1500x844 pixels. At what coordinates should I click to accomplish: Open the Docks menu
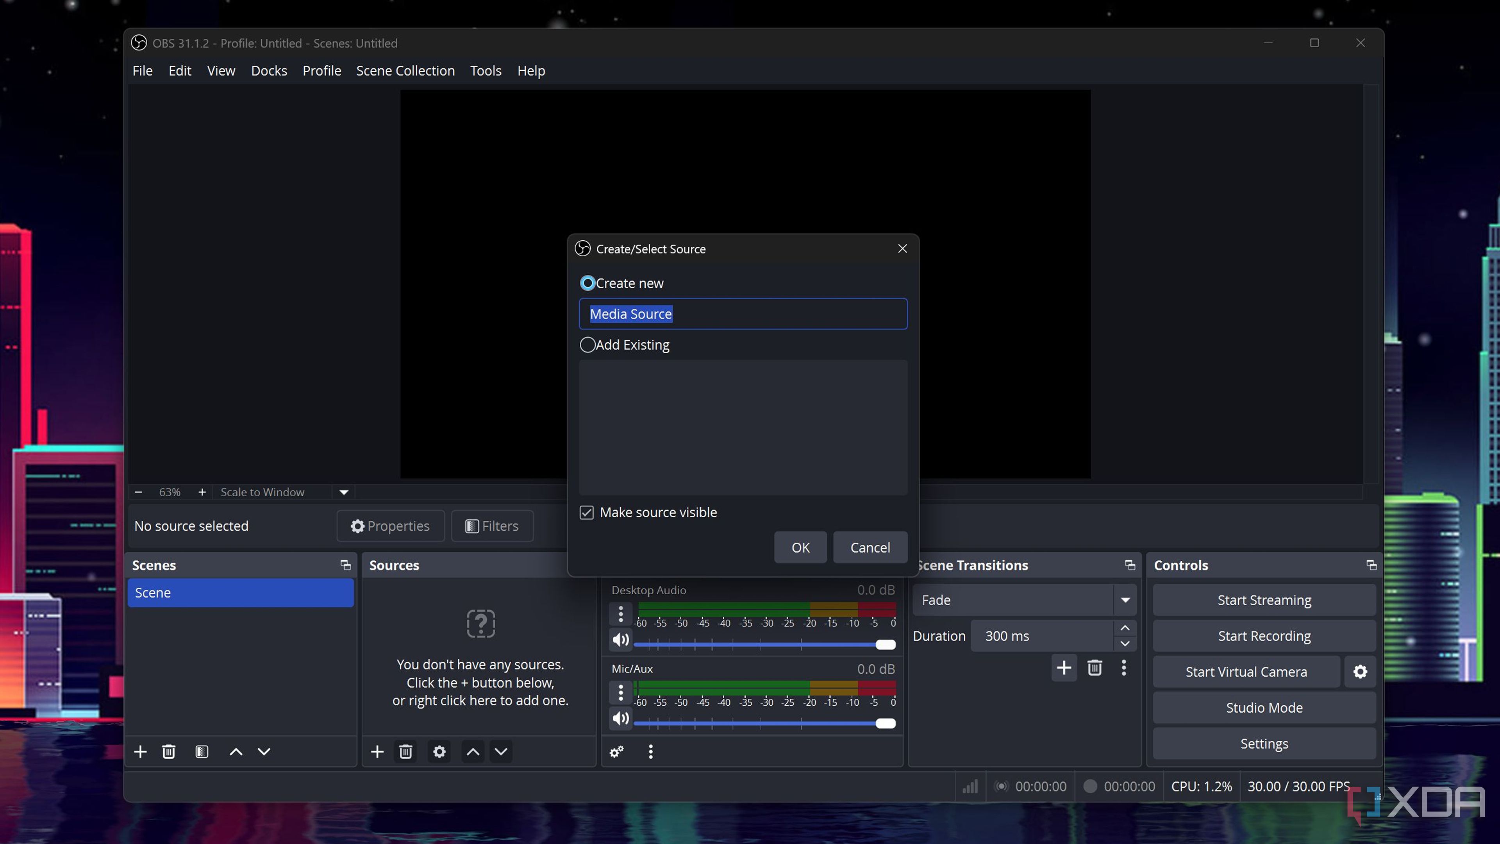coord(269,70)
